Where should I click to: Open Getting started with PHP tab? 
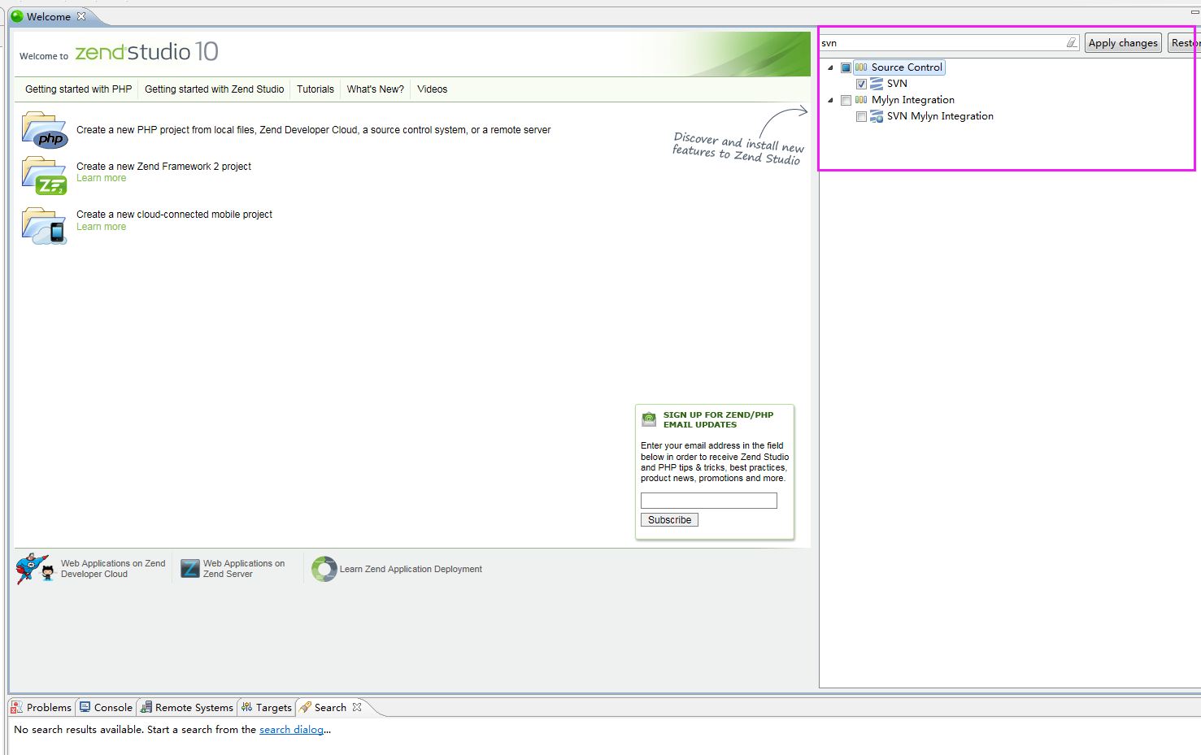click(x=78, y=89)
